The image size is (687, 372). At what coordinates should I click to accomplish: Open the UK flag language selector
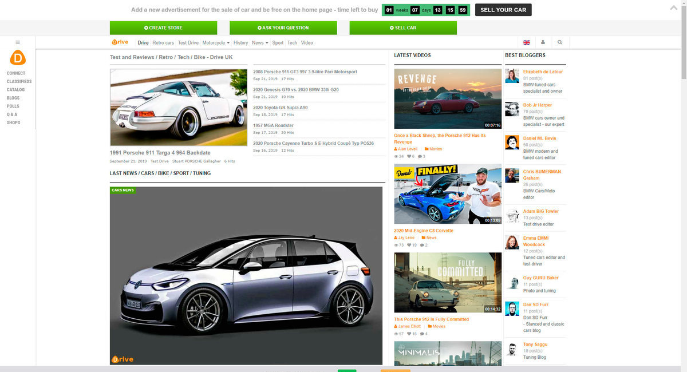526,42
